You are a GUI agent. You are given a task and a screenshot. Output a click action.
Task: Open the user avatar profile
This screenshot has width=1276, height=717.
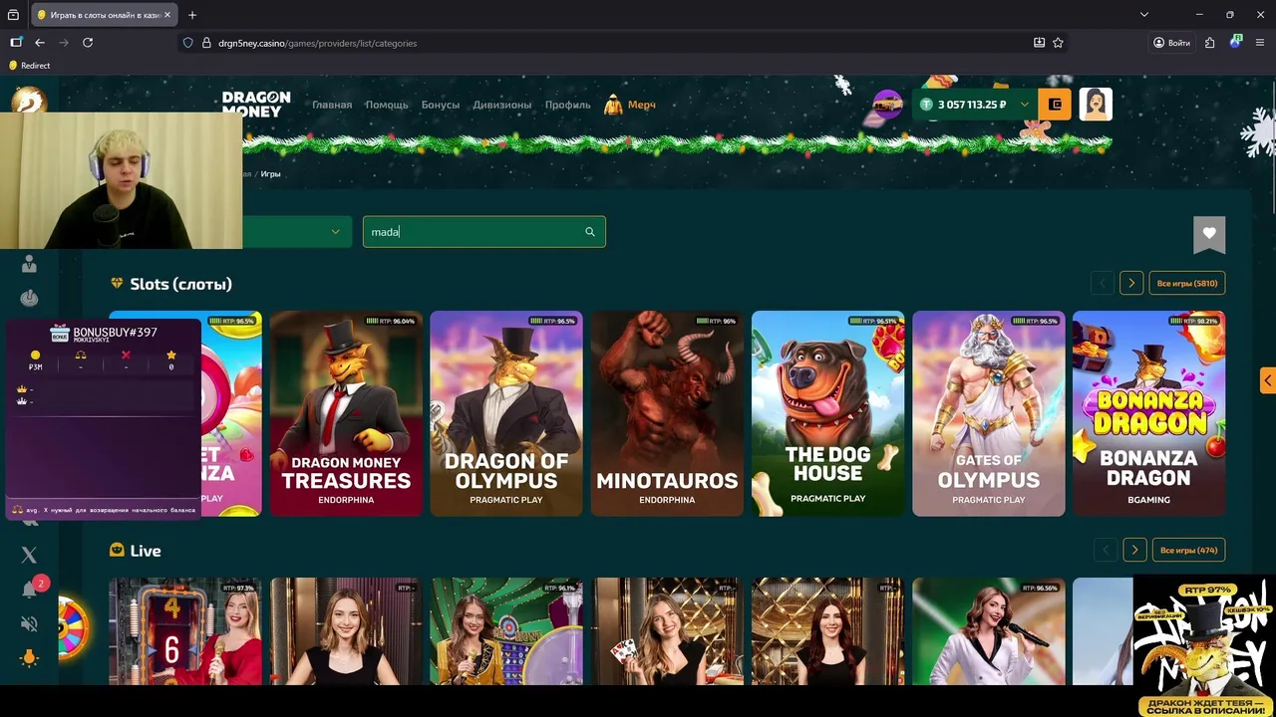[x=1096, y=105]
